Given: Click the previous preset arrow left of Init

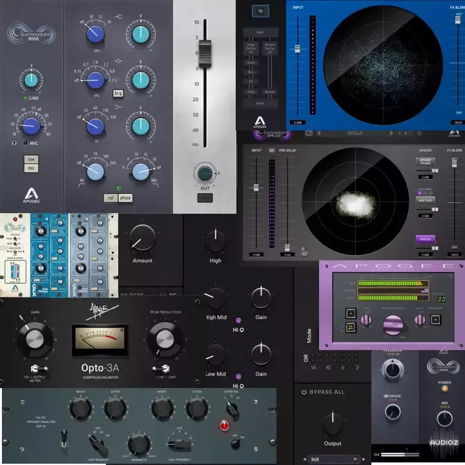Looking at the screenshot, I should pos(304,459).
